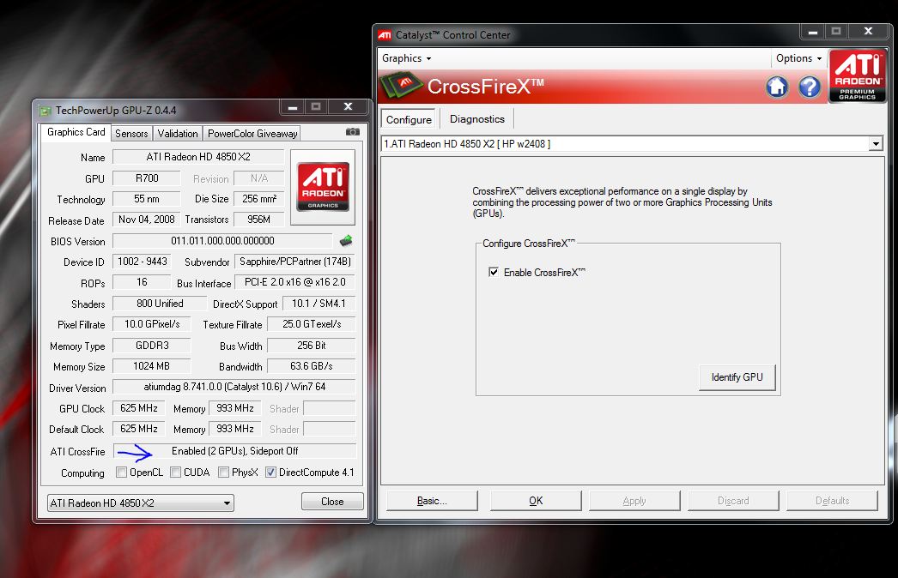This screenshot has height=578, width=898.
Task: Click DirectX Support value 10.1 / SM4.1
Action: (x=319, y=304)
